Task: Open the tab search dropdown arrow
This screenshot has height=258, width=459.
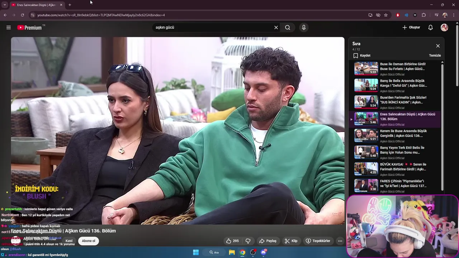Action: [5, 5]
